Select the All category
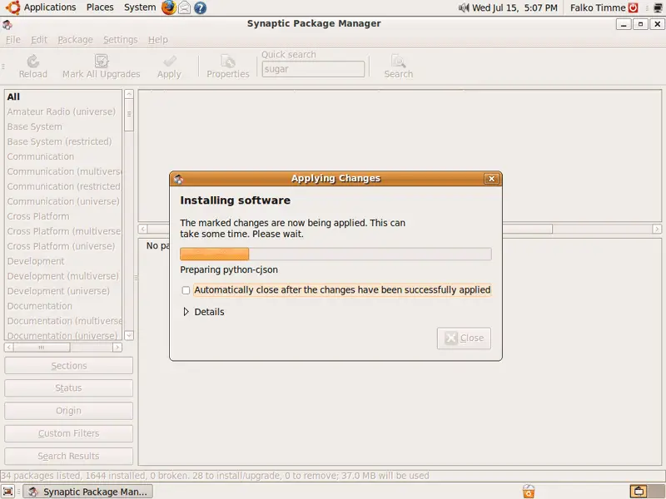This screenshot has height=499, width=666. [x=63, y=96]
